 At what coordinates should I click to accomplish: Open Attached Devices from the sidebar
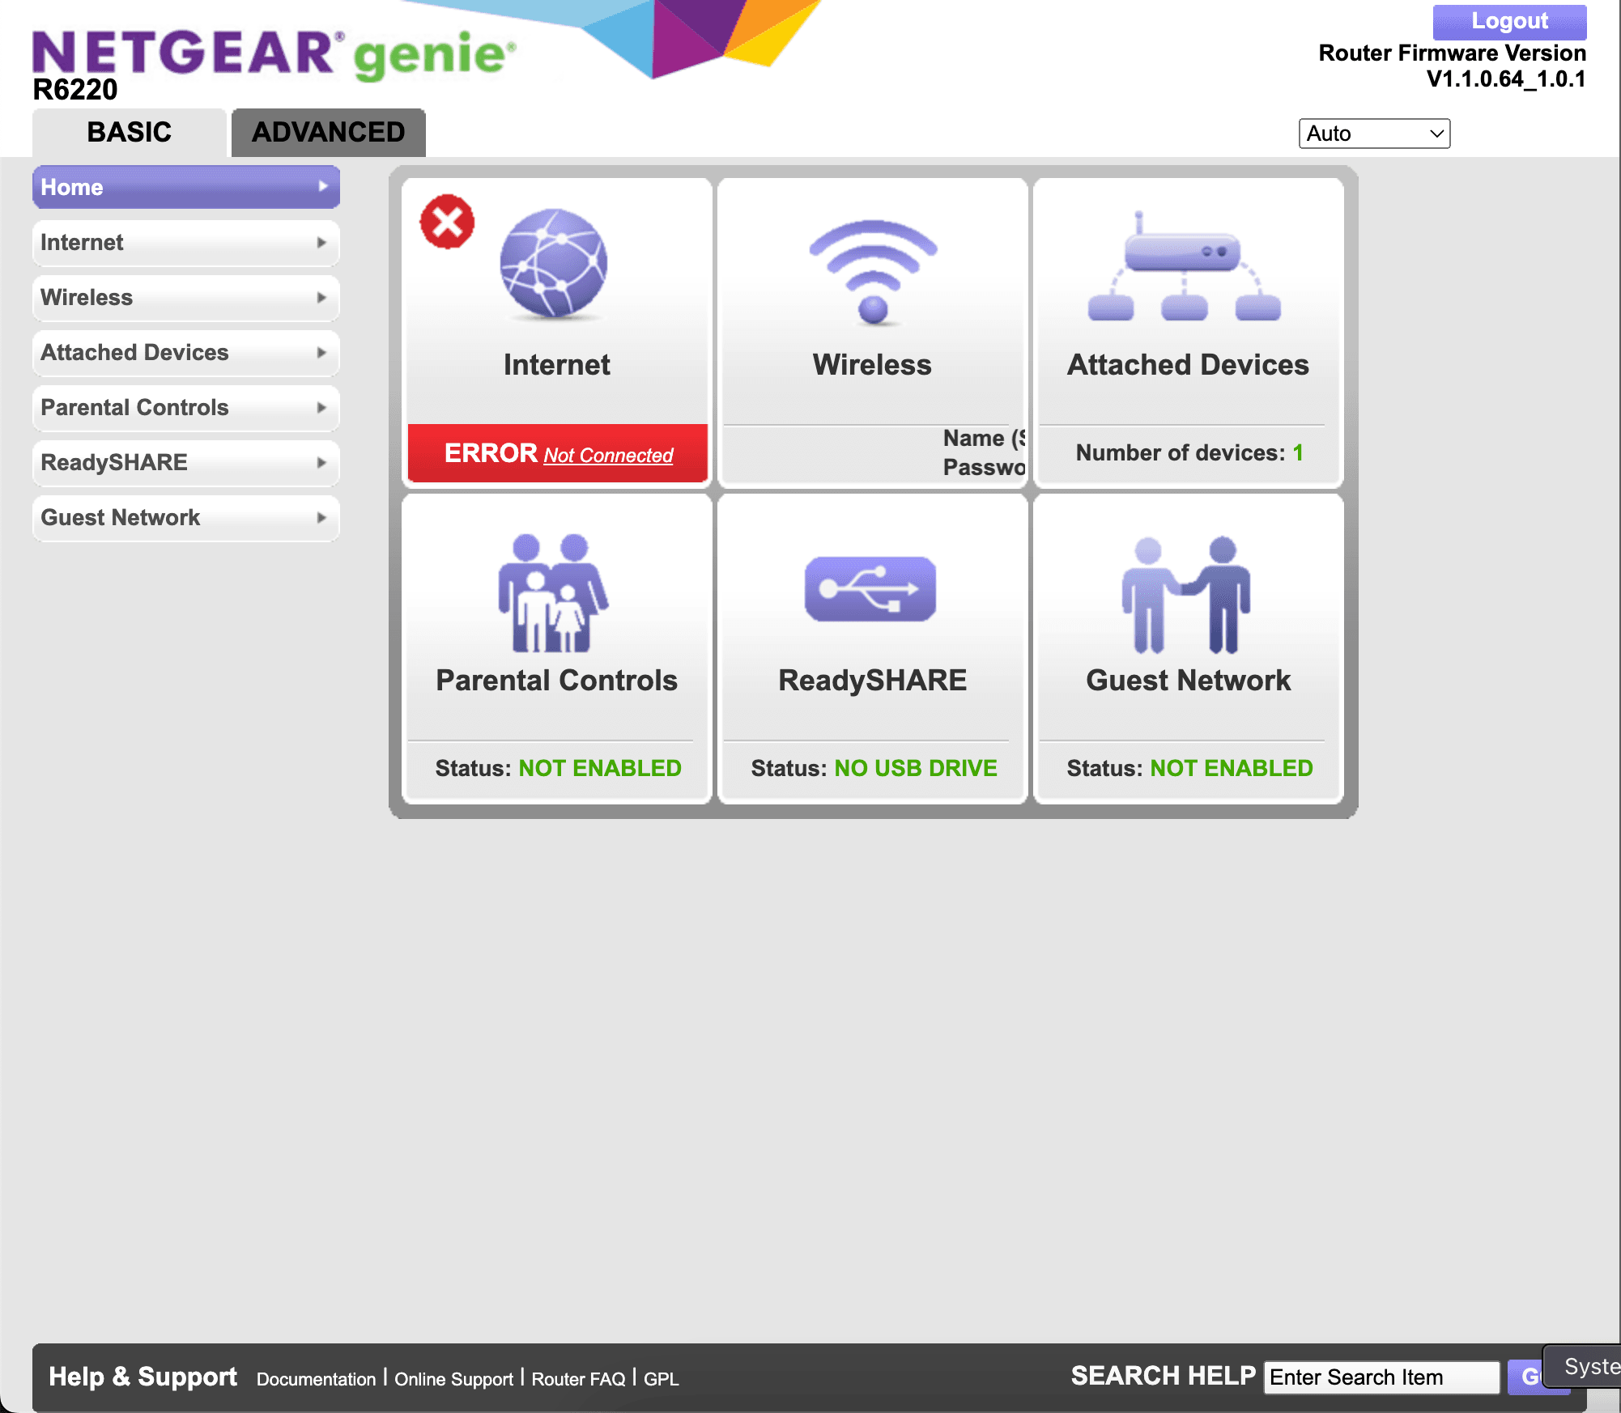point(185,352)
